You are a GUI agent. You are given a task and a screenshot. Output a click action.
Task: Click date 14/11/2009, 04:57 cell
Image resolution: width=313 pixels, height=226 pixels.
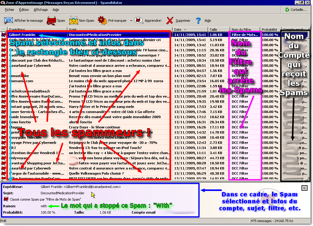(x=190, y=71)
